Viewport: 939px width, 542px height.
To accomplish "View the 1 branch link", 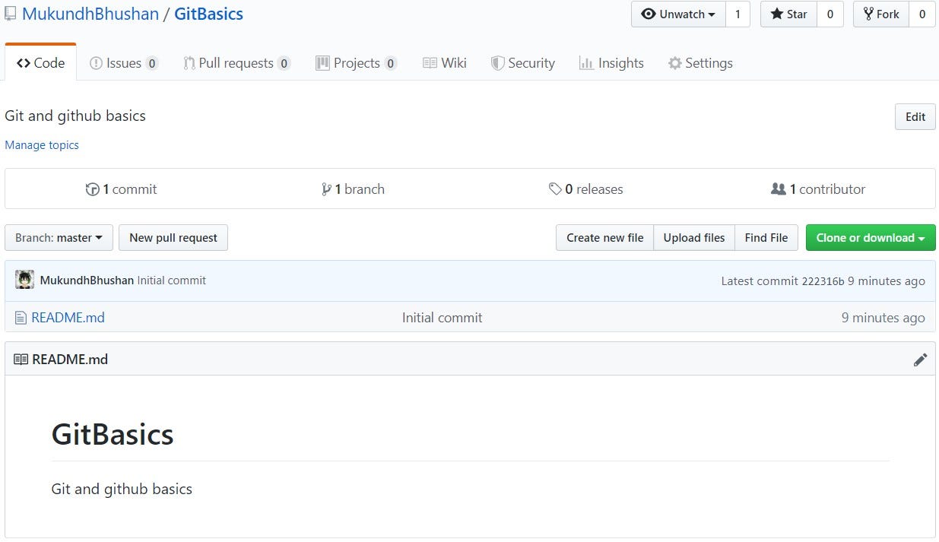I will [x=354, y=189].
